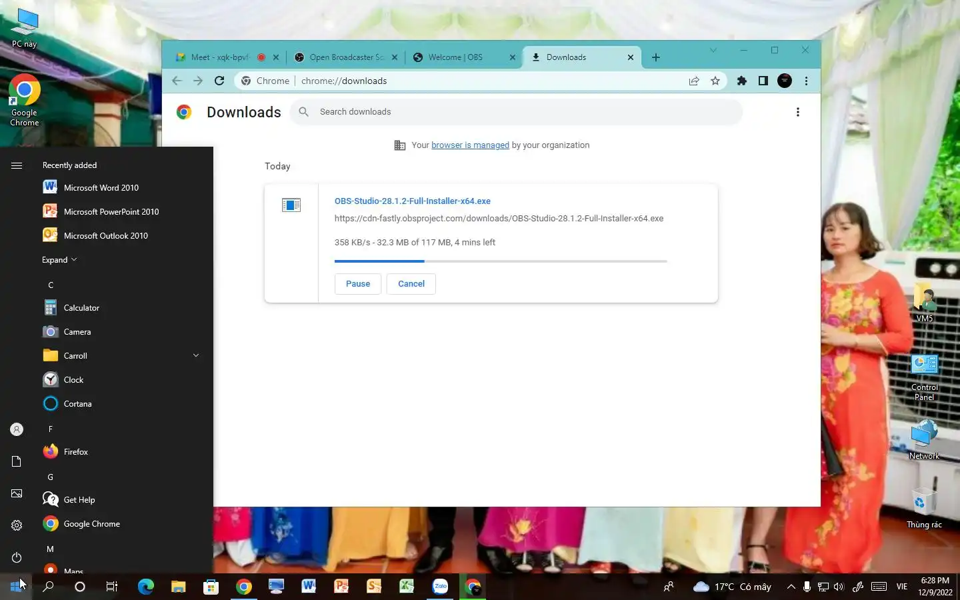This screenshot has width=960, height=600.
Task: Open the browser is managed link
Action: pos(470,145)
